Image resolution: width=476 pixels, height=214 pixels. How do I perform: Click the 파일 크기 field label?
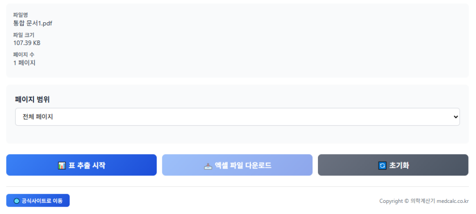(x=24, y=35)
